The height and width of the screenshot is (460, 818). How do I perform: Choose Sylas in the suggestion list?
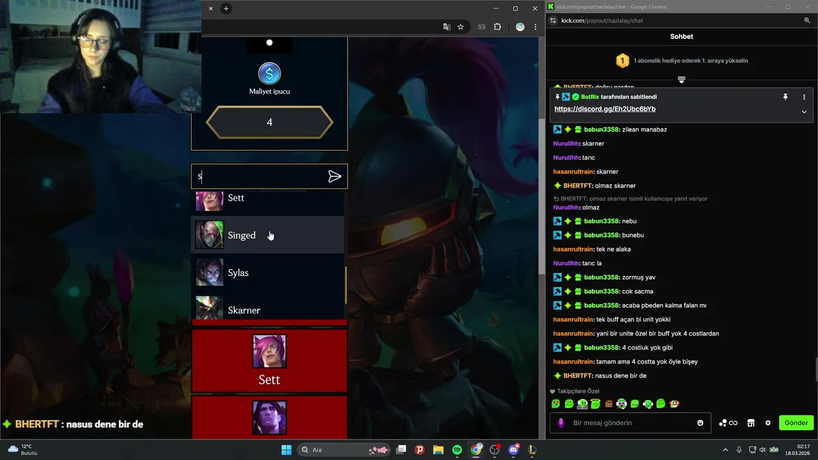click(268, 273)
